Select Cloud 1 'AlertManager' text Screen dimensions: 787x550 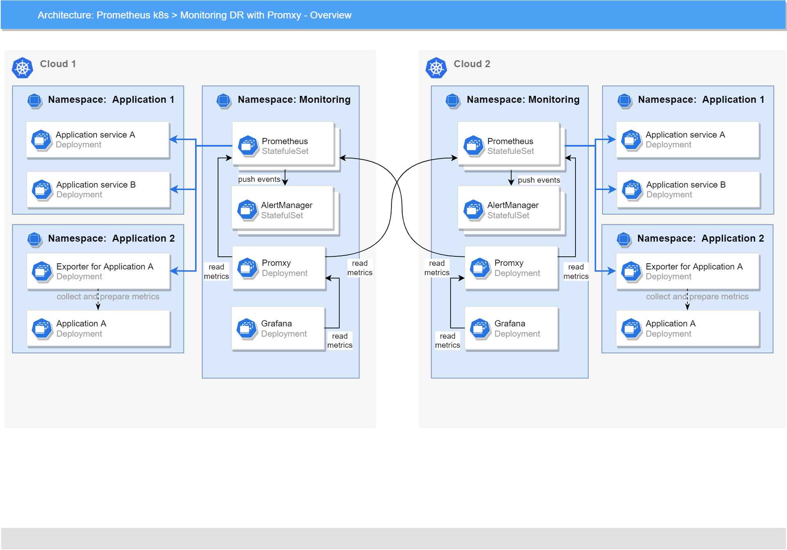coord(287,205)
